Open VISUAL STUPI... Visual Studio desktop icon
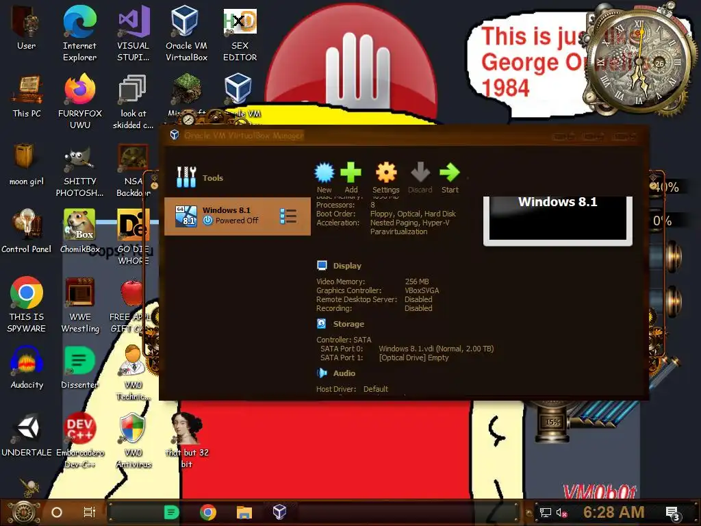This screenshot has width=701, height=526. [133, 34]
